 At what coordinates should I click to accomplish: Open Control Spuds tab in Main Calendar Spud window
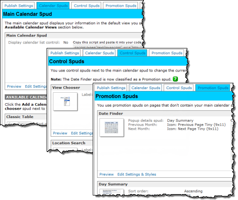(x=86, y=6)
